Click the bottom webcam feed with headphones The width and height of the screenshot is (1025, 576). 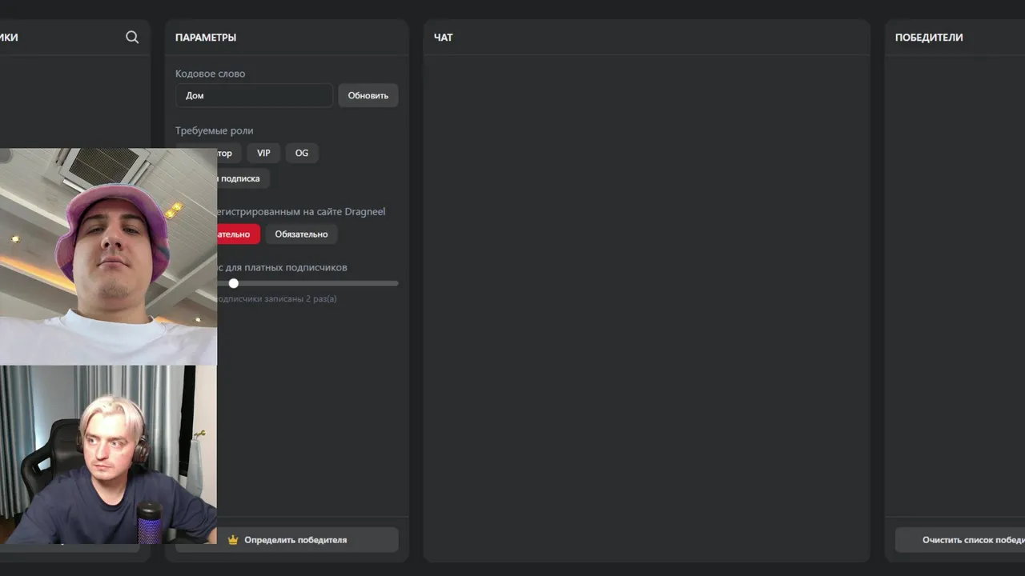click(108, 454)
